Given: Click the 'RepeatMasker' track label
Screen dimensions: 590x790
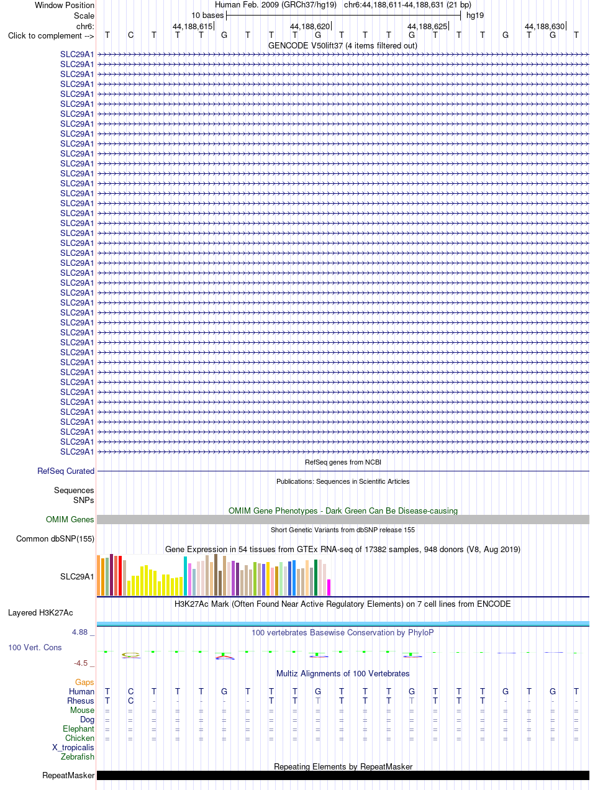Looking at the screenshot, I should (x=68, y=775).
